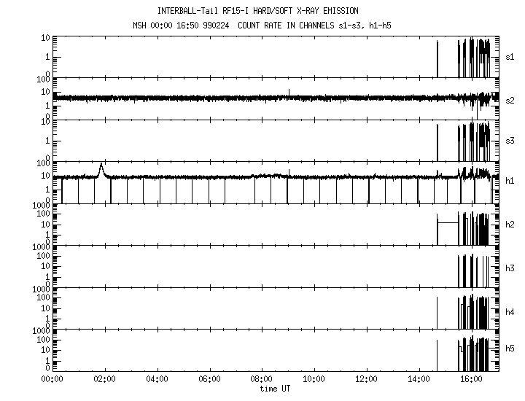Click the isolated s1 spike before 15:00
The width and height of the screenshot is (525, 401).
pos(437,58)
